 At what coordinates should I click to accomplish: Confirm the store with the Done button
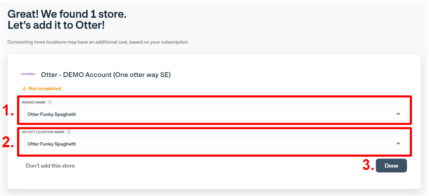(x=391, y=166)
